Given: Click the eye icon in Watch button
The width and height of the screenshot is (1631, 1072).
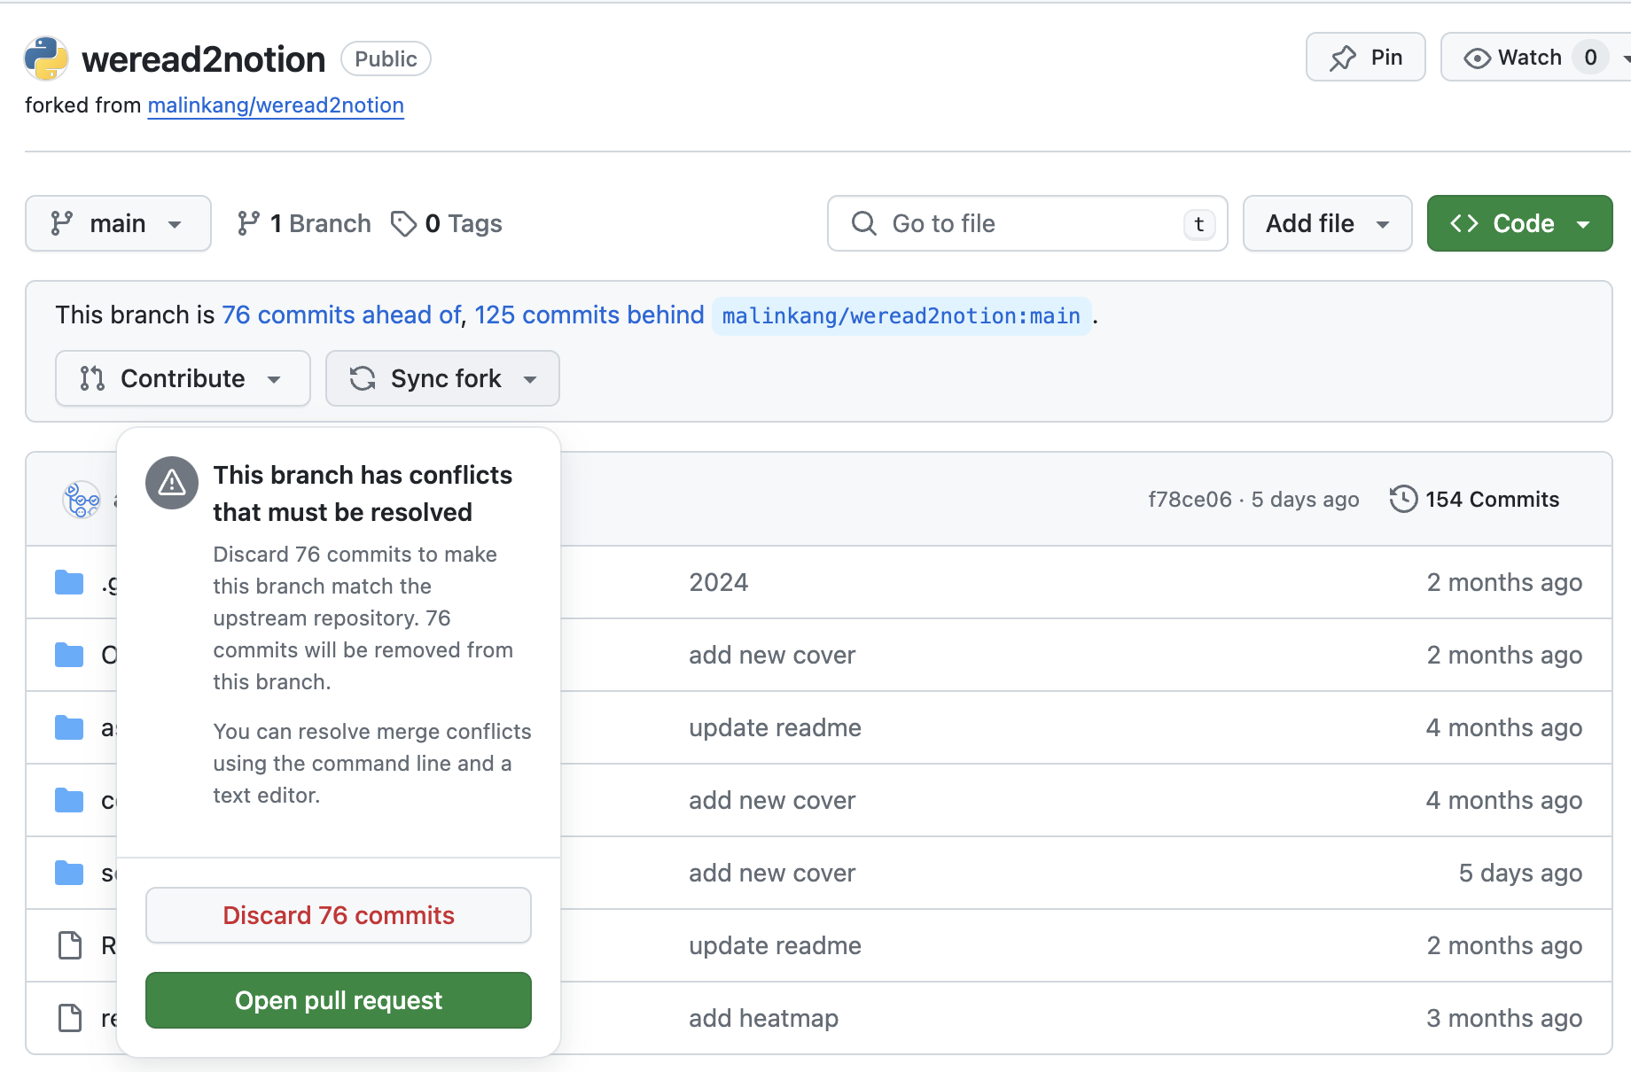Looking at the screenshot, I should 1477,58.
